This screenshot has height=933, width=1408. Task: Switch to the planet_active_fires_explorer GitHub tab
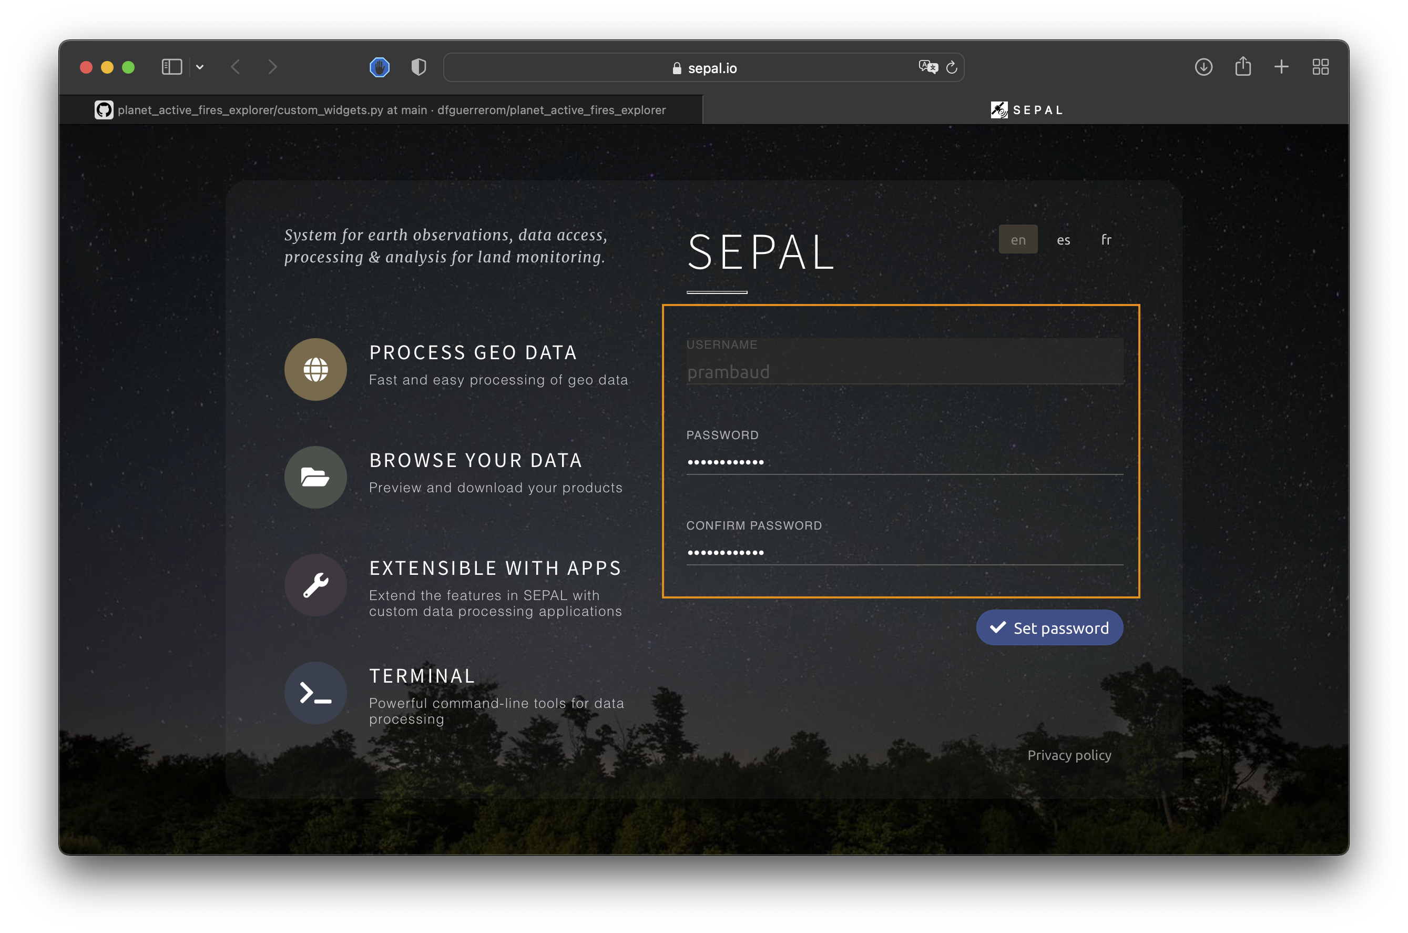tap(381, 110)
